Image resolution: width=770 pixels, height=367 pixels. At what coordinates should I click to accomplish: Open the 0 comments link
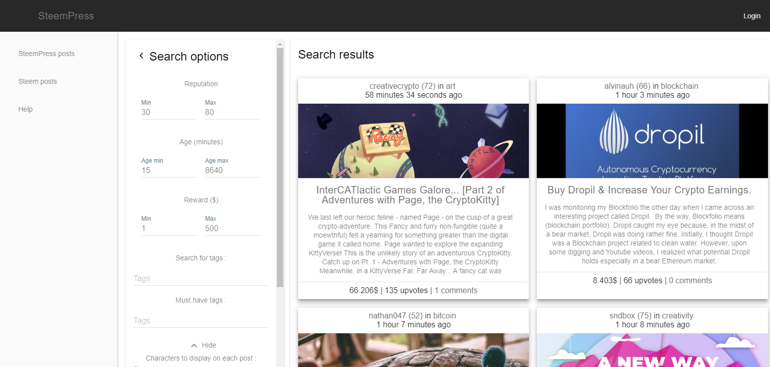(x=690, y=281)
